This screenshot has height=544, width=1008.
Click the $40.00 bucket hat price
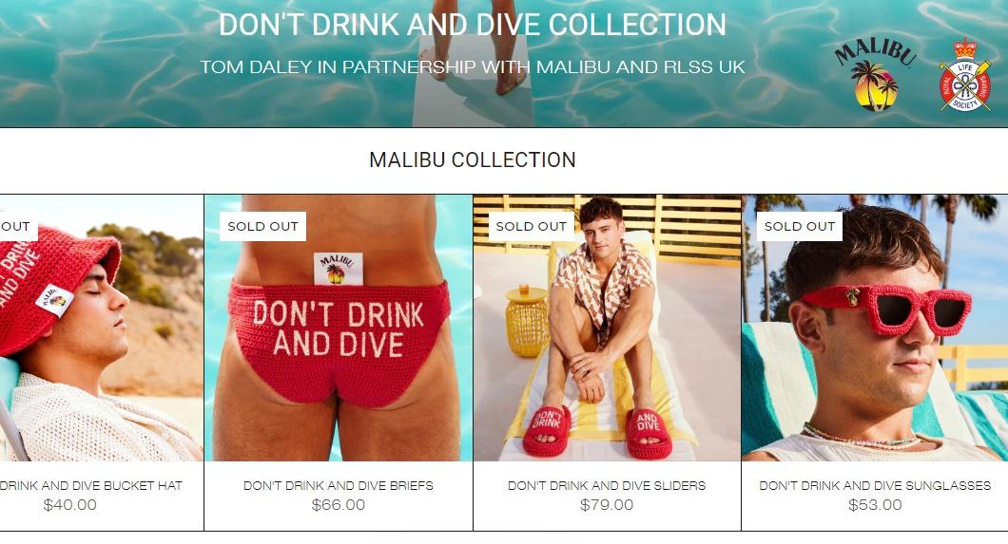pos(70,505)
